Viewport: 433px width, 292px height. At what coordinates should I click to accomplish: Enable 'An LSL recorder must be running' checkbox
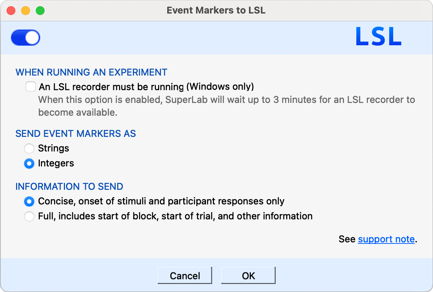[x=31, y=87]
